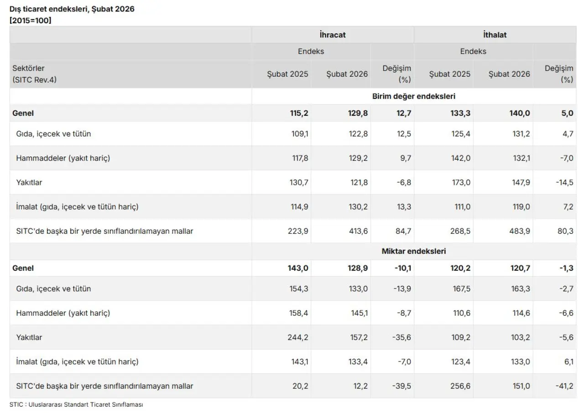This screenshot has width=584, height=413.
Task: Select the Yakıtlar import value 173,0
Action: [460, 183]
